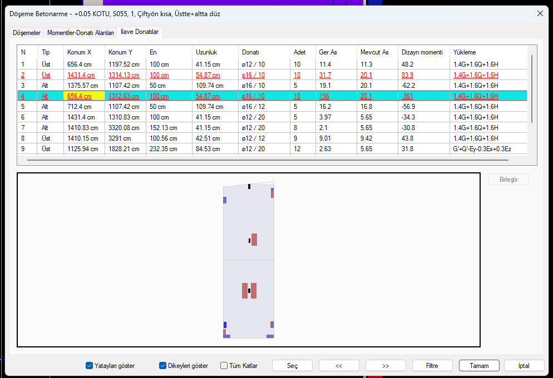Viewport: 553px width, 378px height.
Task: Enable the Tüm Katlar checkbox
Action: coord(224,366)
